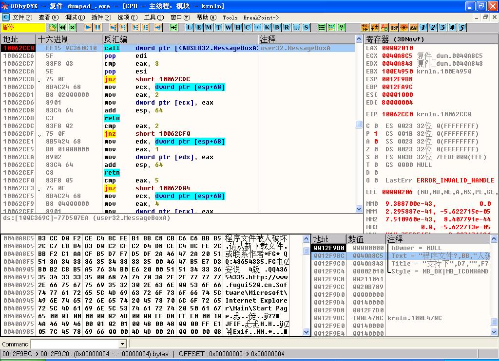
Task: Click numbered toolbar button 5
Action: point(462,28)
